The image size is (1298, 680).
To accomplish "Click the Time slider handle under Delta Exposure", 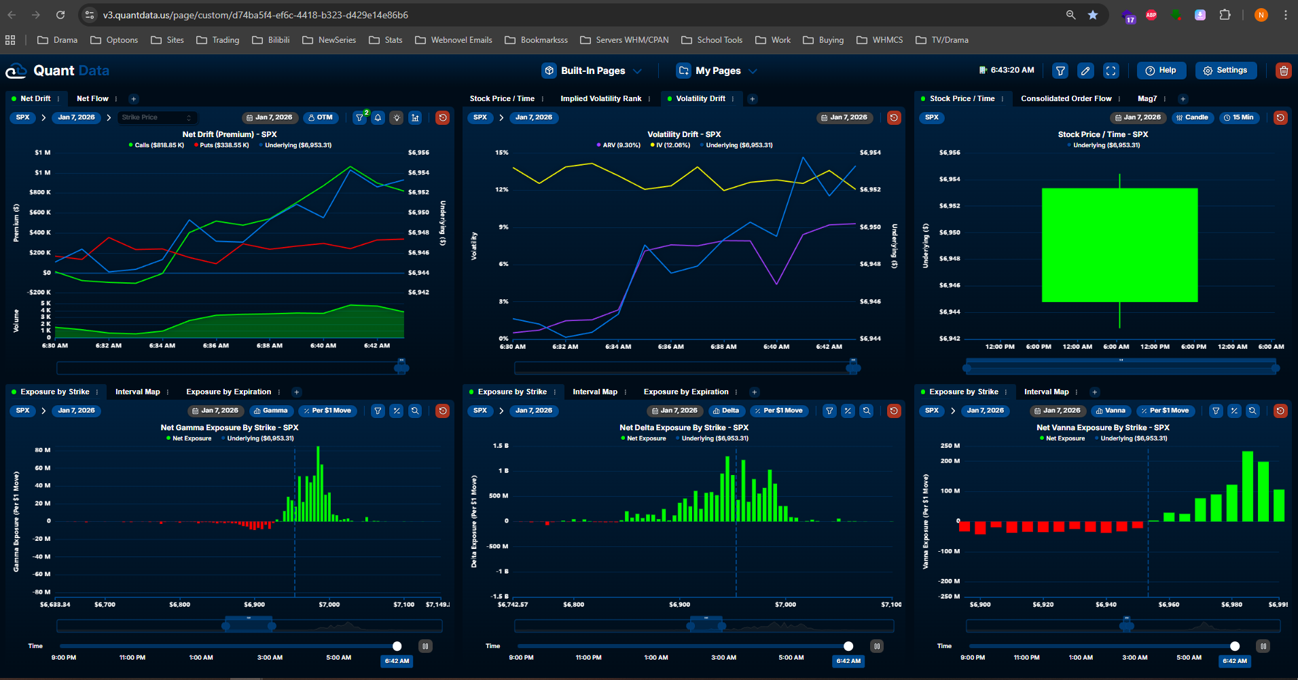I will click(x=848, y=646).
